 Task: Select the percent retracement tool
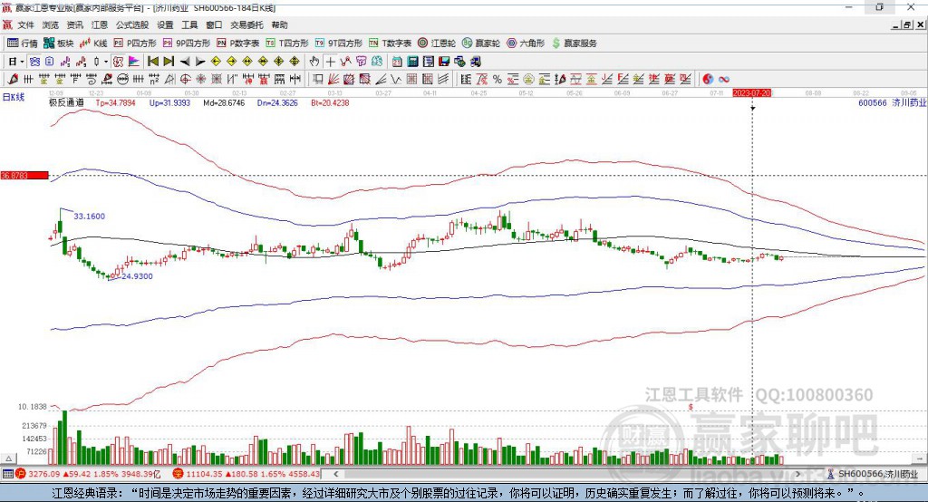click(498, 80)
